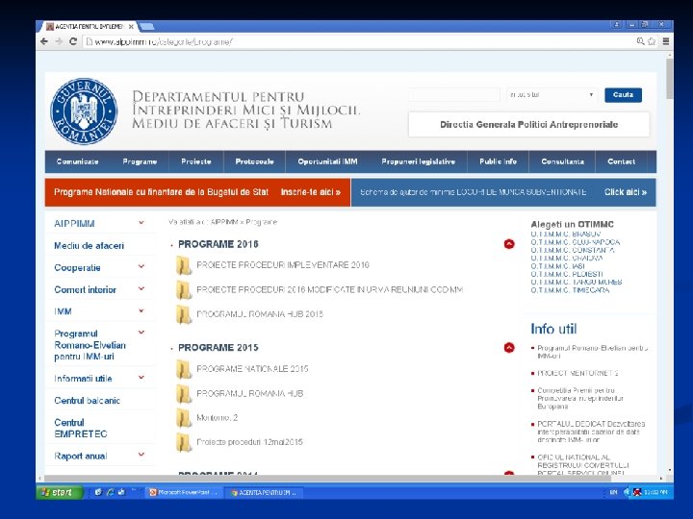
Task: Click the horizontal page scrollbar
Action: (x=328, y=478)
